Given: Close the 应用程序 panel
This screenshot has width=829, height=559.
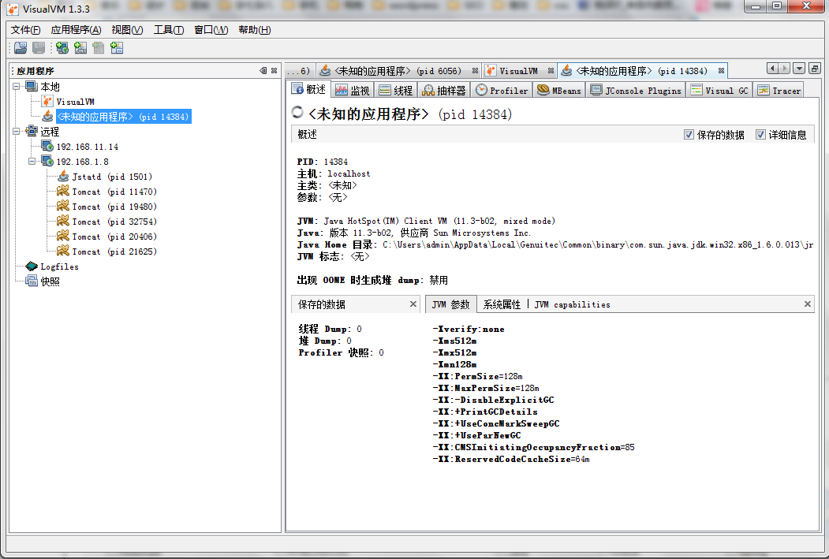Looking at the screenshot, I should coord(274,70).
